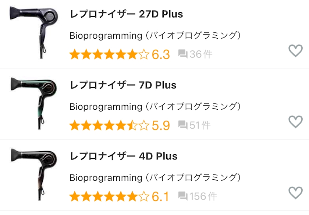Screen dimensions: 309x215
Task: Open the レプロナイザー 27D Plus product title
Action: point(126,14)
